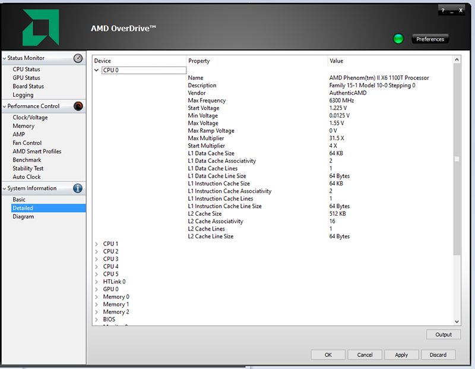Open the Benchmark page
The height and width of the screenshot is (369, 475).
click(27, 160)
